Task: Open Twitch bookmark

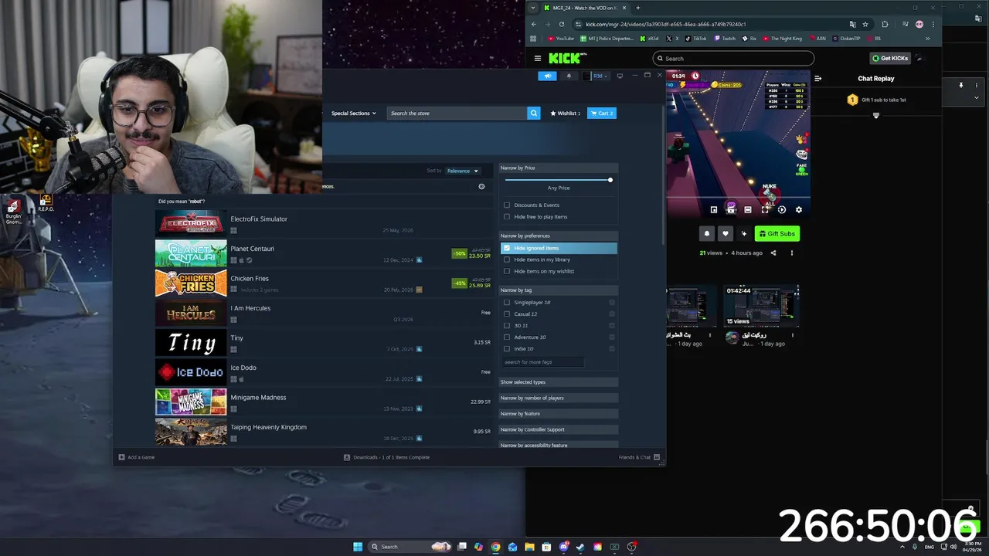Action: pyautogui.click(x=725, y=39)
